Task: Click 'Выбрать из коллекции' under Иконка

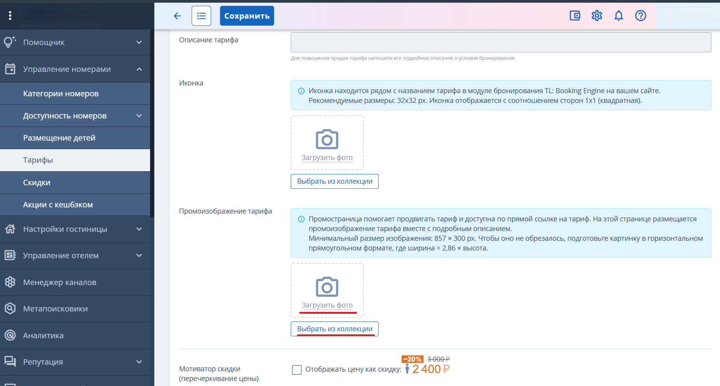Action: coord(334,181)
